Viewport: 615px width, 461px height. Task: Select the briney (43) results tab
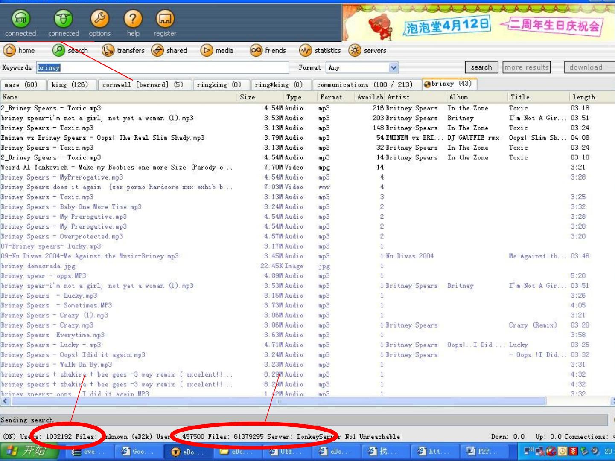coord(449,84)
